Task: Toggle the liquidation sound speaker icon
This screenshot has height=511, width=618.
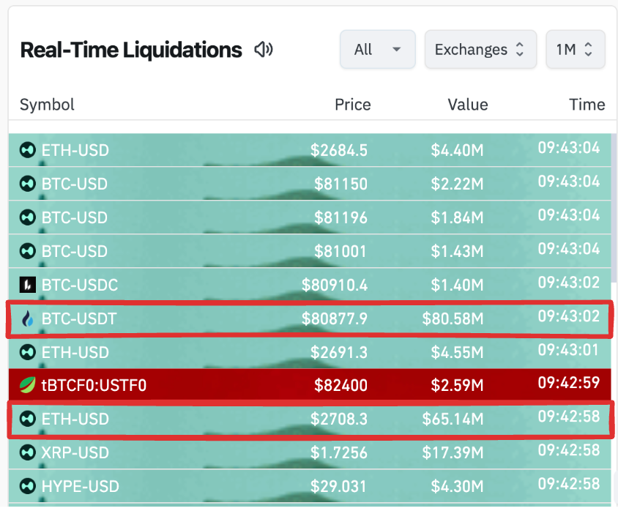Action: tap(263, 50)
